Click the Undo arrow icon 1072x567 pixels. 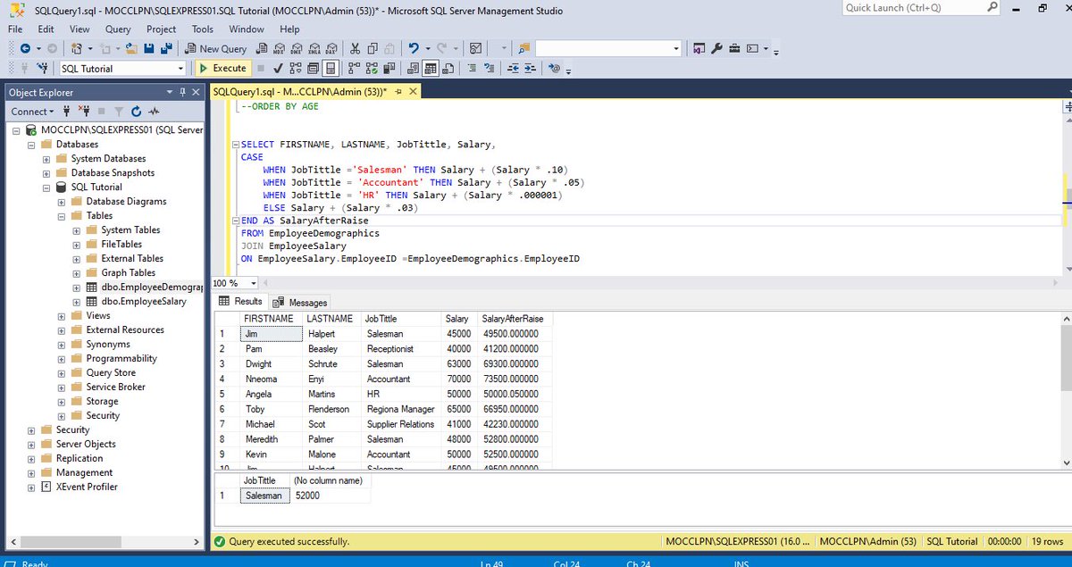[x=414, y=48]
